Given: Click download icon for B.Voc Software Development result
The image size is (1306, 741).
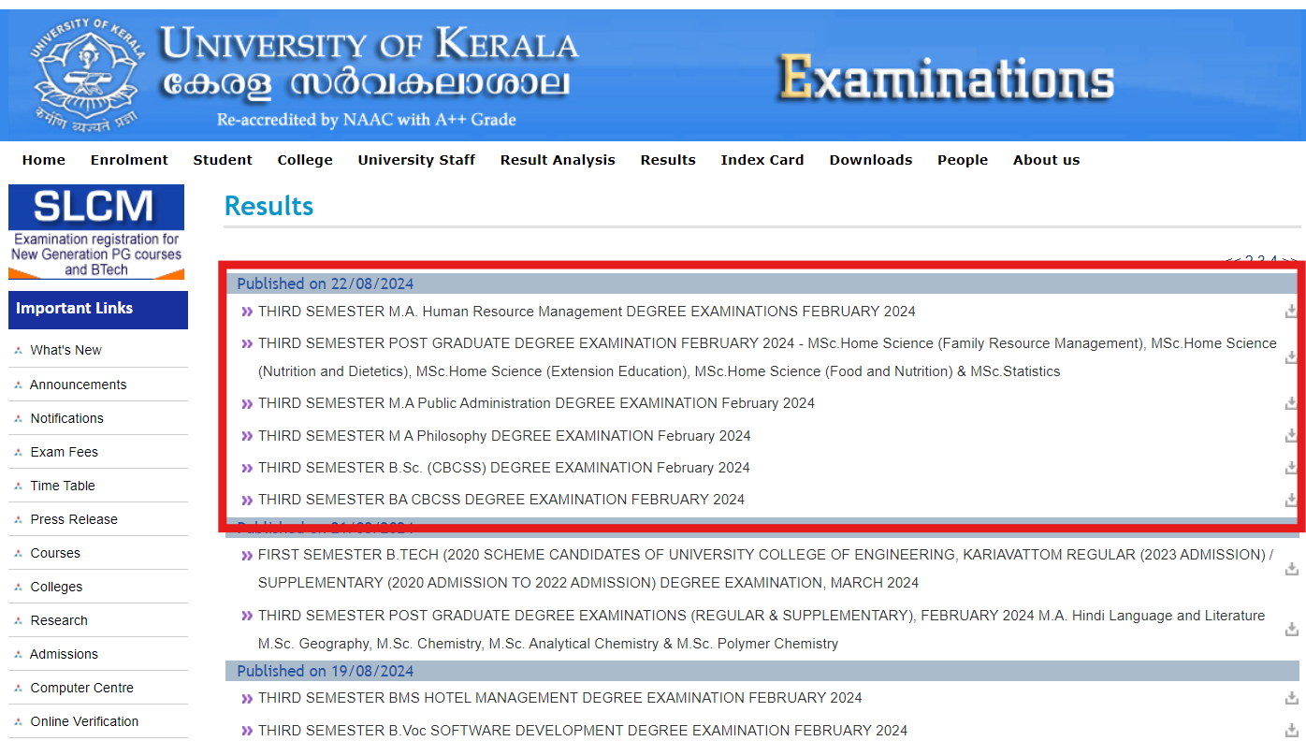Looking at the screenshot, I should [x=1291, y=731].
